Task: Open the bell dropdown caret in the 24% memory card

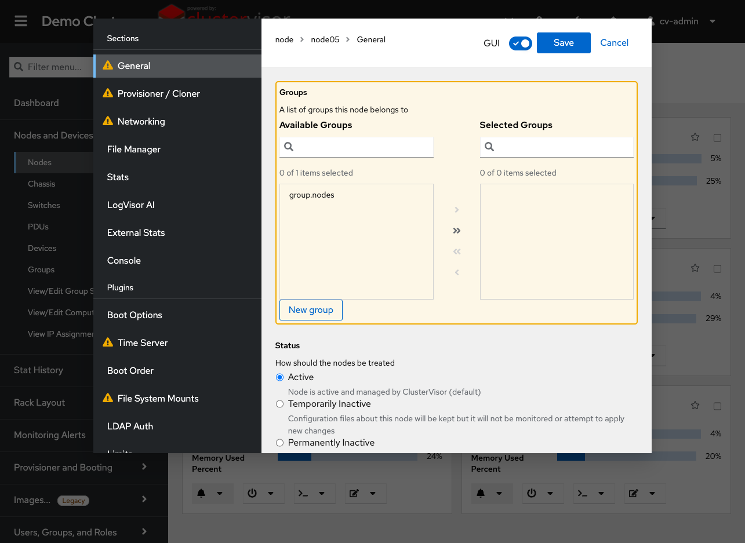Action: pos(220,493)
